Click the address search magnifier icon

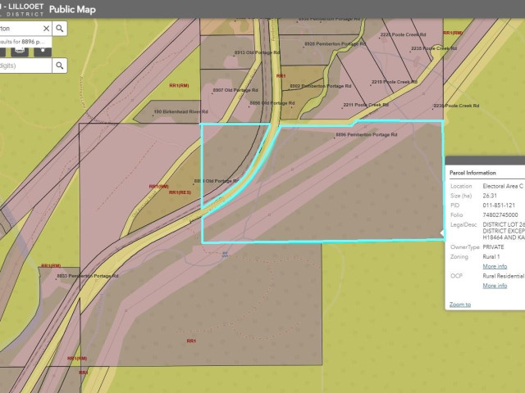[x=60, y=28]
